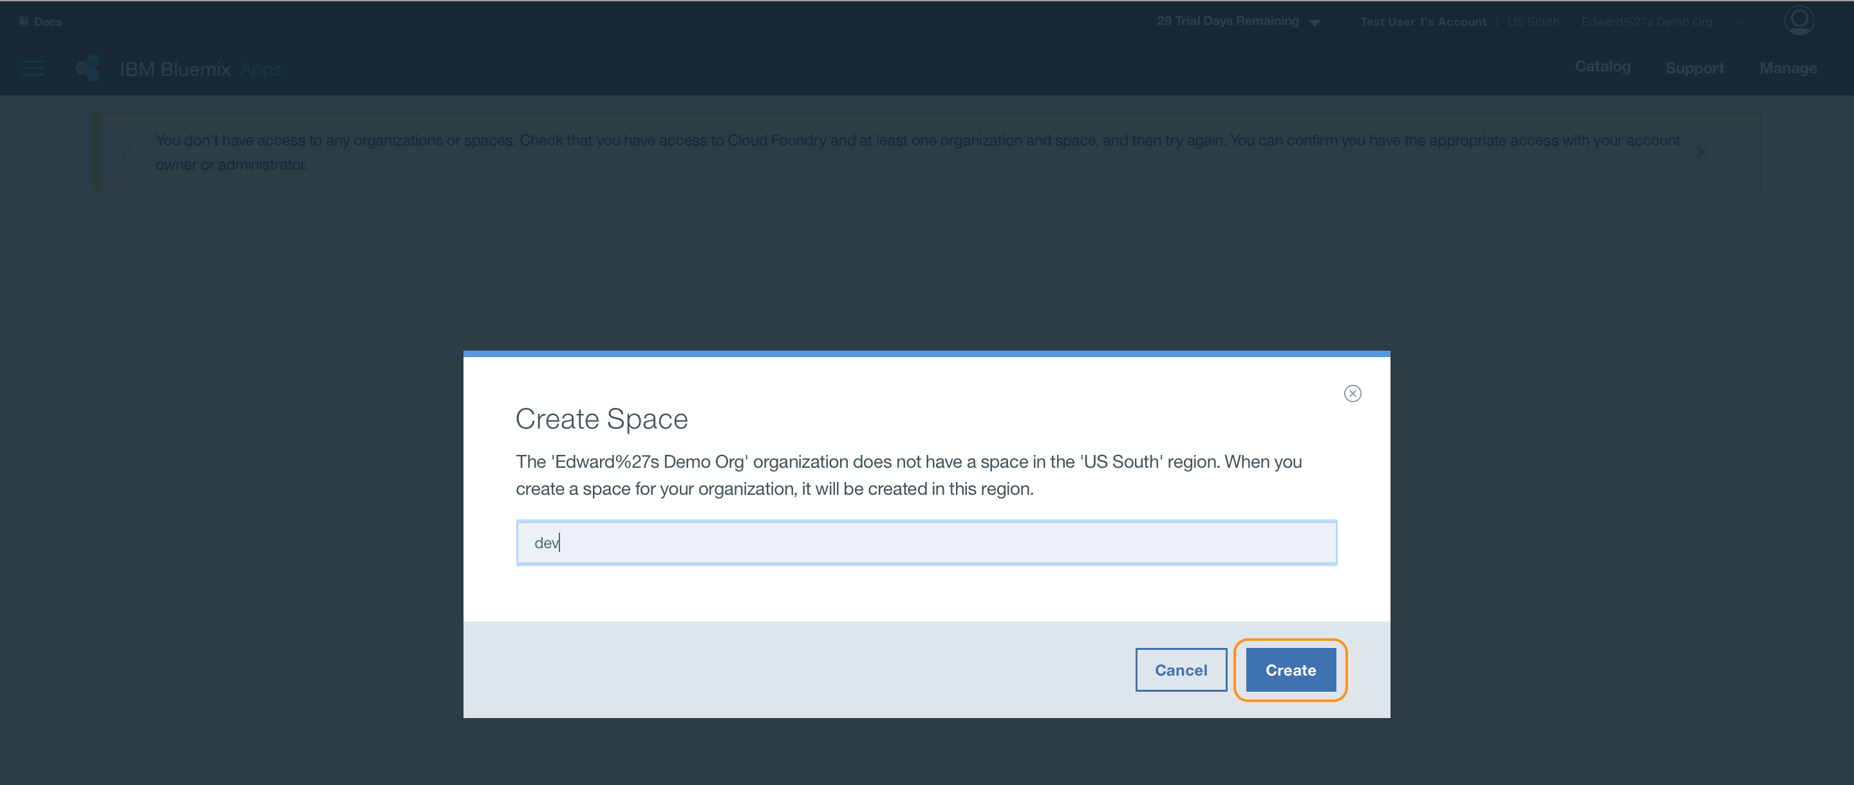Click the Create Space dialog heading
Image resolution: width=1854 pixels, height=785 pixels.
(601, 419)
